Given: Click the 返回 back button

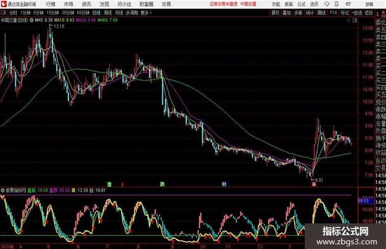Looking at the screenshot, I should [x=368, y=13].
